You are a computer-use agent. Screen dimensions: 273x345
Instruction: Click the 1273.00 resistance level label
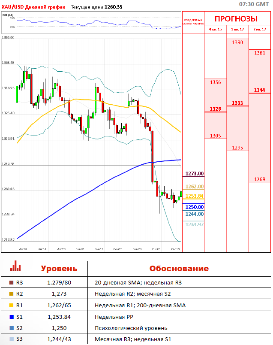click(194, 174)
